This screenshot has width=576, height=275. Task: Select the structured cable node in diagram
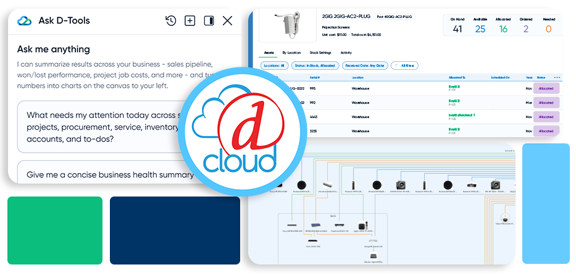pyautogui.click(x=328, y=185)
